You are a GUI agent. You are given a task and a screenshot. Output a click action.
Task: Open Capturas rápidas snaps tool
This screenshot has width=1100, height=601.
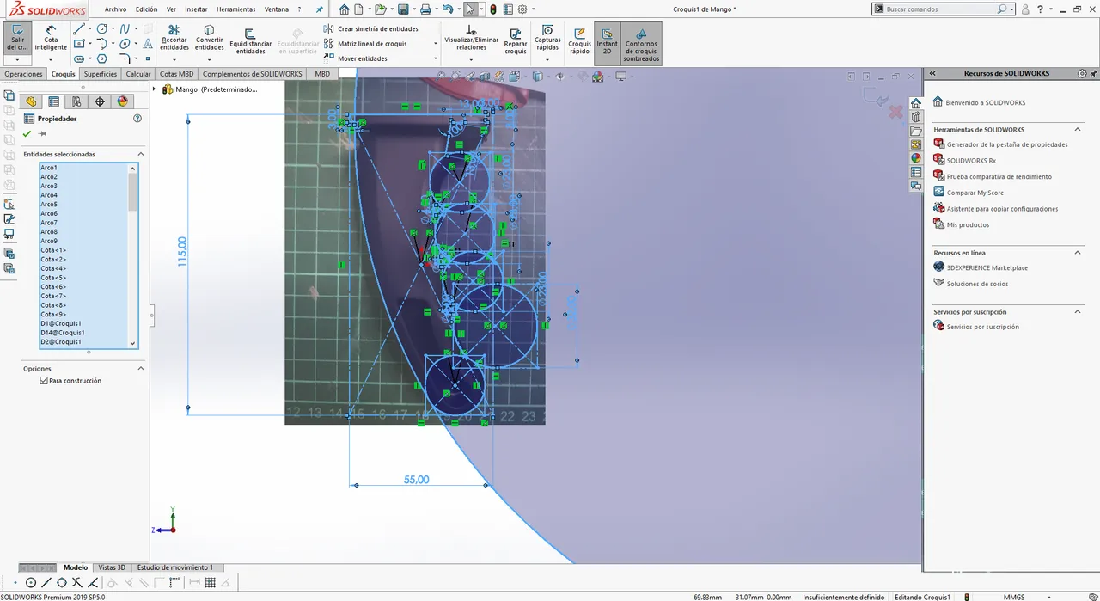click(547, 39)
